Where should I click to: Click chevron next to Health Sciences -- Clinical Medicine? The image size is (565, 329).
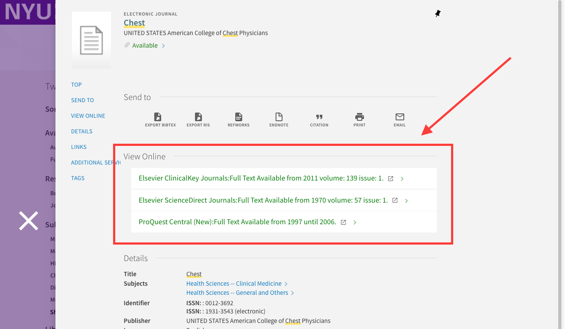(286, 284)
